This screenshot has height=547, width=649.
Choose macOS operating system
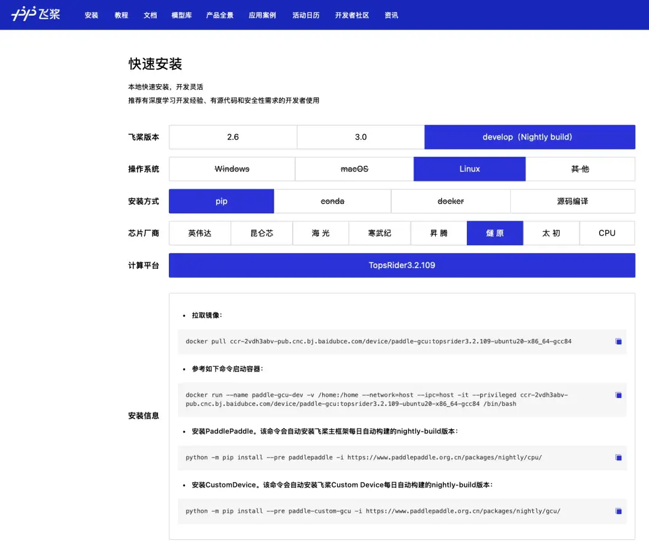click(355, 169)
